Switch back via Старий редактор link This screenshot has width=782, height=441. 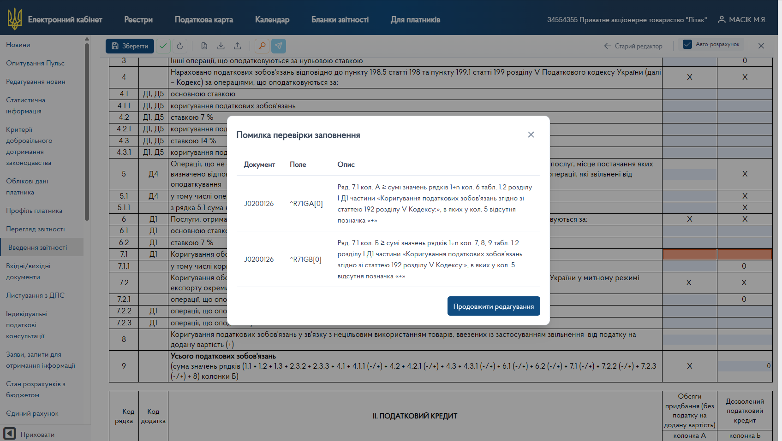click(633, 46)
